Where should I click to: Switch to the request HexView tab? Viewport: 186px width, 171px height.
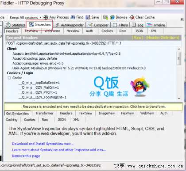pos(73,31)
